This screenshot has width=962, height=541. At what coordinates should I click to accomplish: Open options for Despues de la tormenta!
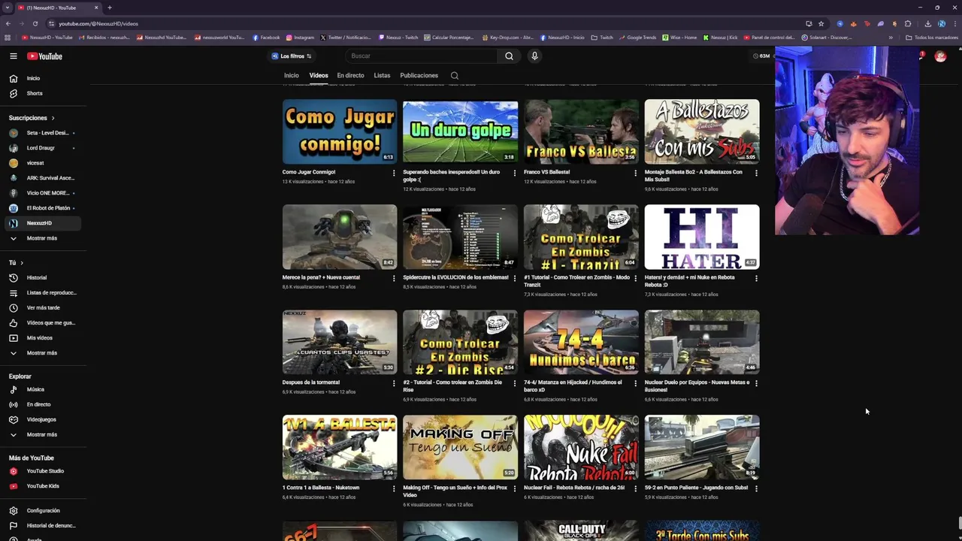pos(394,383)
